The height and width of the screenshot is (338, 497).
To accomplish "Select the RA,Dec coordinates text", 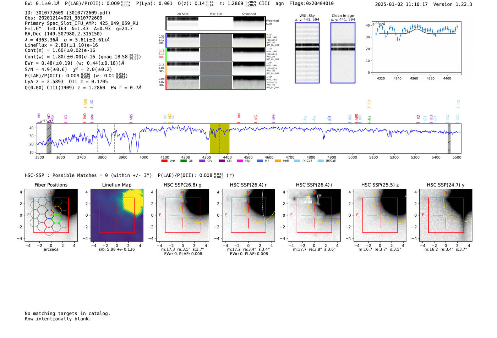I will 64,34.
